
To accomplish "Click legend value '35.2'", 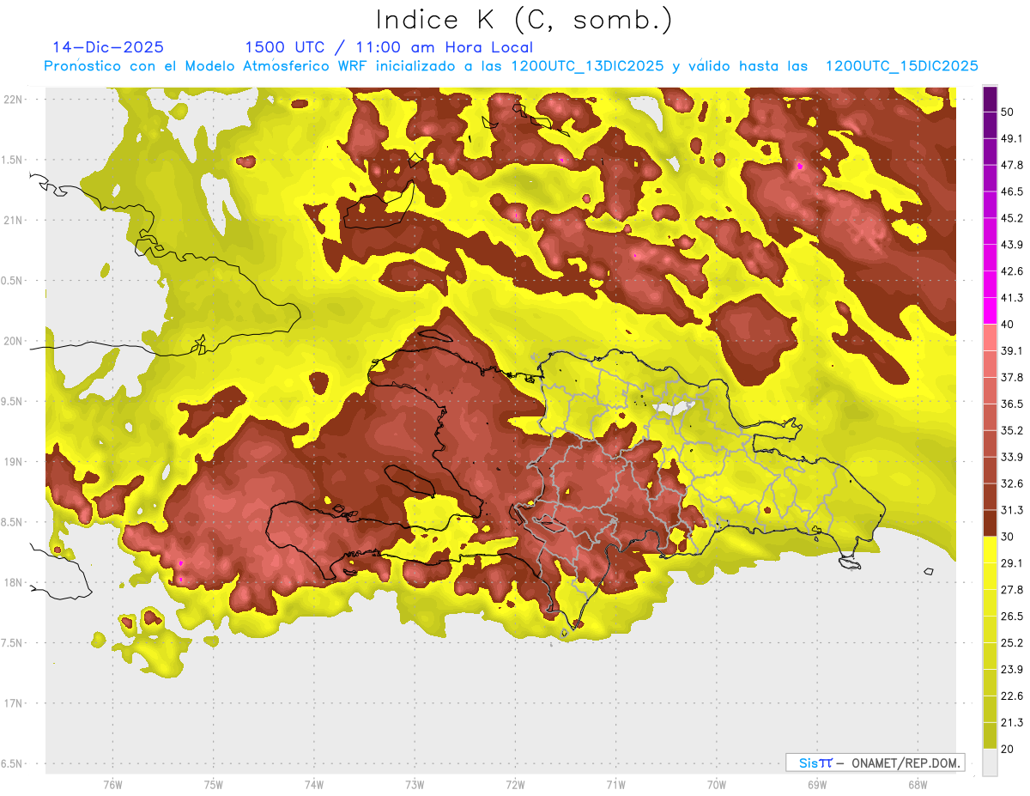I will (x=1011, y=430).
